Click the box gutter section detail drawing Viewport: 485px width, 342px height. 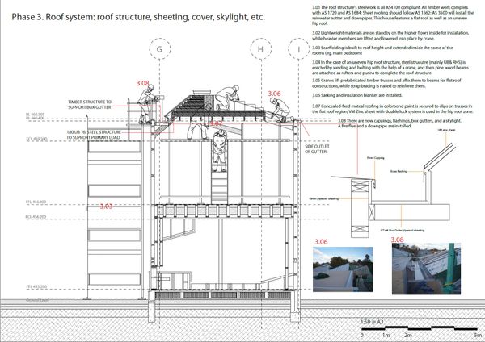click(393, 189)
